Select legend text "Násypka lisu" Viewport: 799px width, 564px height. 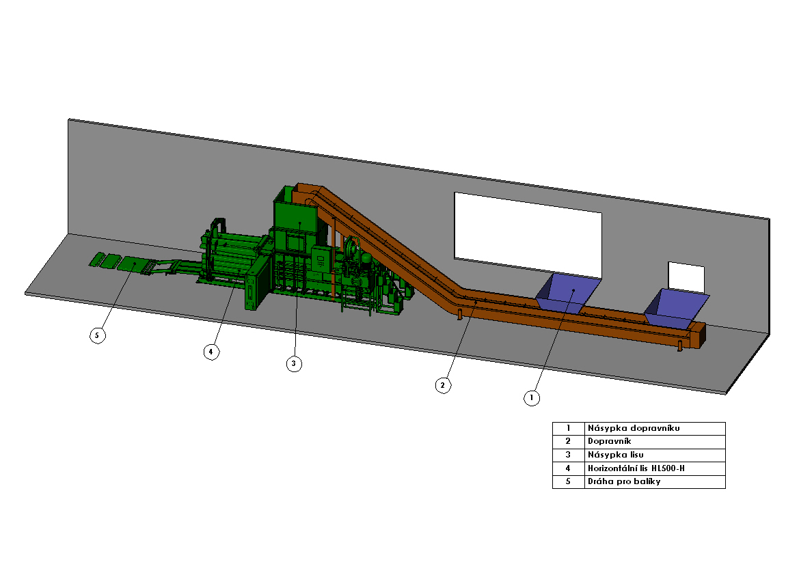[616, 455]
